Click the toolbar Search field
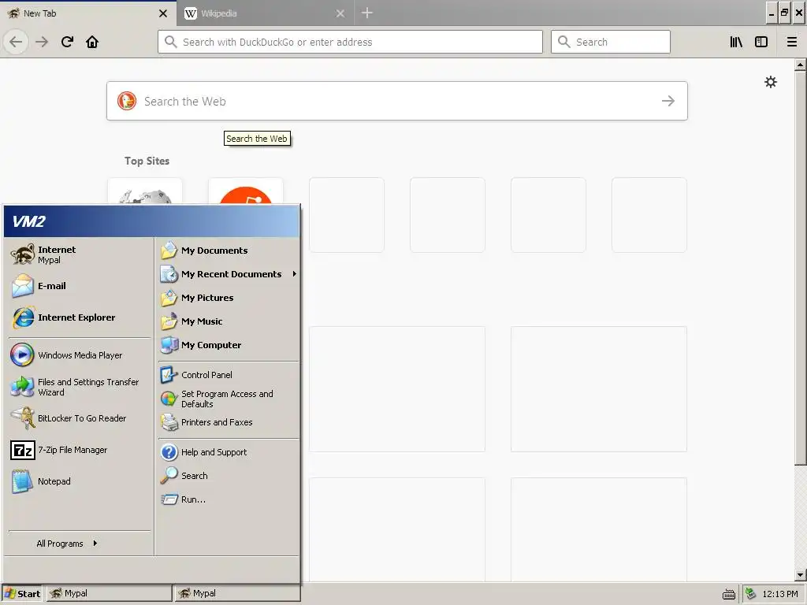Image resolution: width=807 pixels, height=605 pixels. (611, 42)
